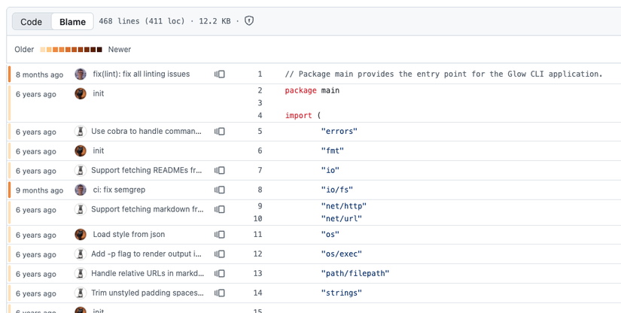Open author avatar for 'Trim unstyled padding' commit

click(x=81, y=293)
